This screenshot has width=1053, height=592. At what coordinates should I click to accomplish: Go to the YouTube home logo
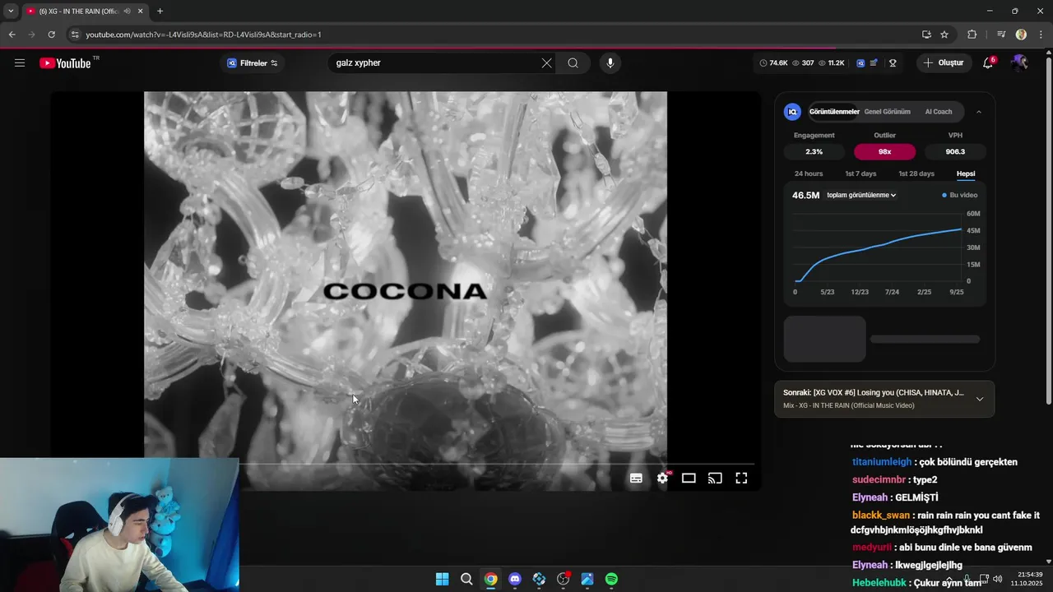pyautogui.click(x=66, y=62)
